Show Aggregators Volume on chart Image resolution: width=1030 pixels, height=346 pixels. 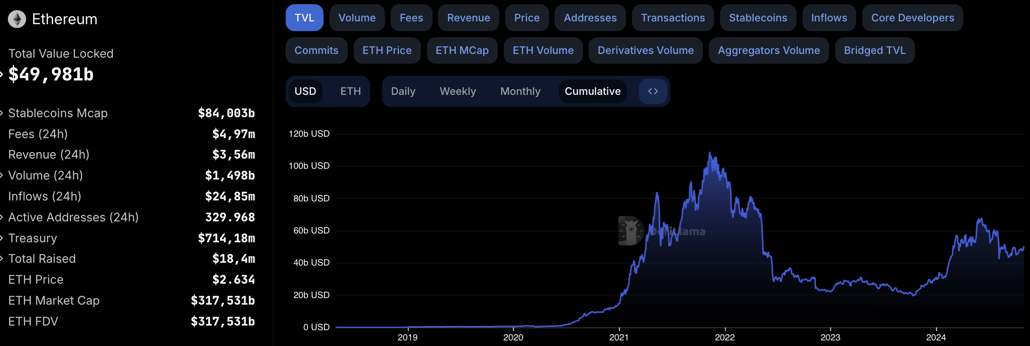click(769, 50)
